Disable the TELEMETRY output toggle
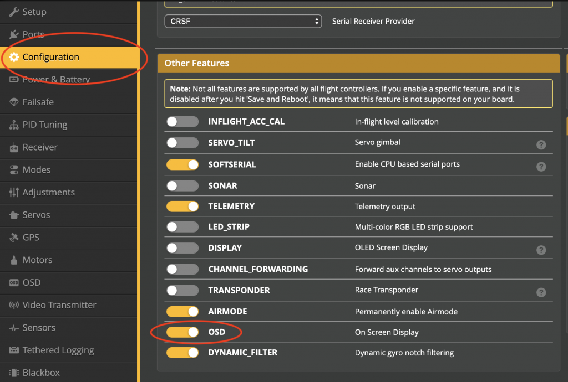Image resolution: width=568 pixels, height=382 pixels. click(182, 206)
